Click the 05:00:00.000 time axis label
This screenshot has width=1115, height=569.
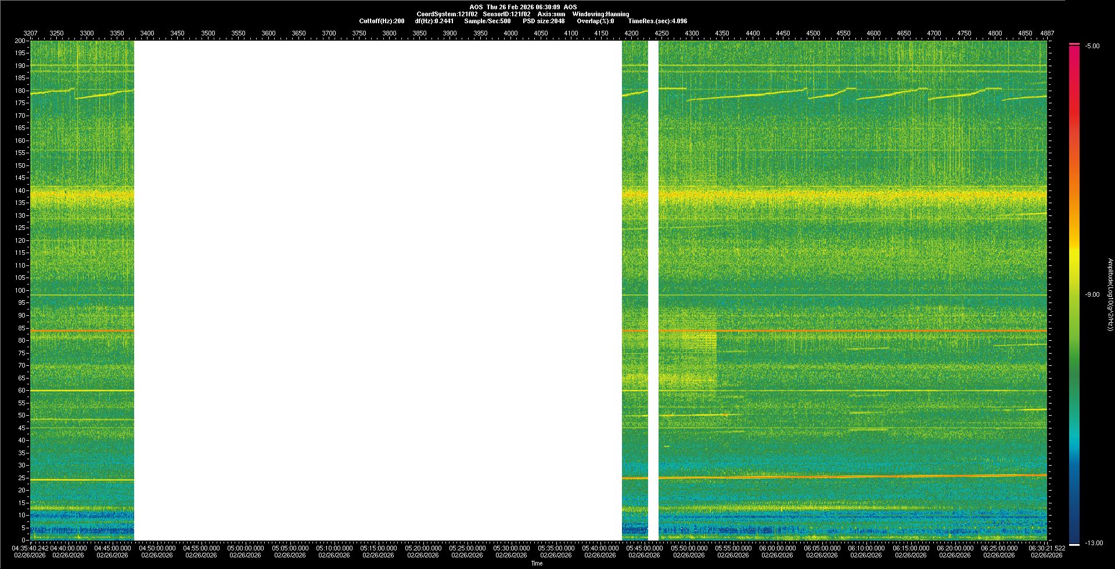[246, 548]
